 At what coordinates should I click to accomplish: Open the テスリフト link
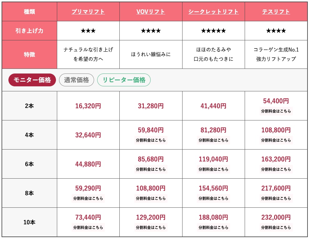pyautogui.click(x=276, y=12)
